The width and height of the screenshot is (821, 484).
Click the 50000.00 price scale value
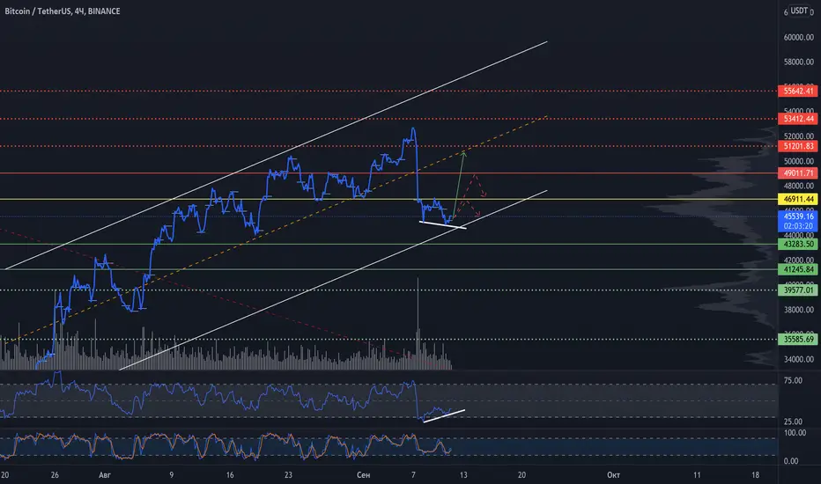coord(798,161)
